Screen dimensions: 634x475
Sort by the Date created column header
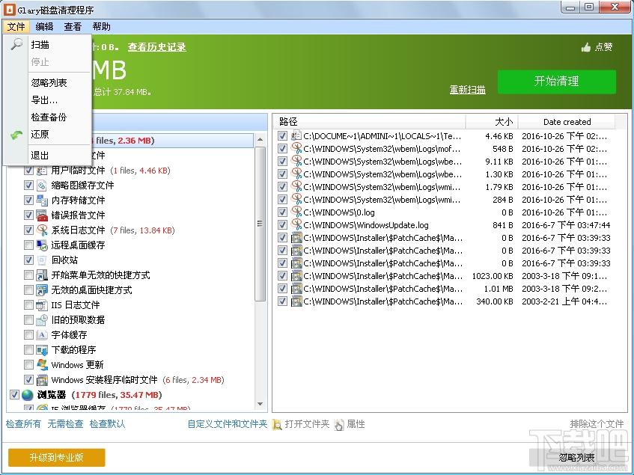coord(567,122)
